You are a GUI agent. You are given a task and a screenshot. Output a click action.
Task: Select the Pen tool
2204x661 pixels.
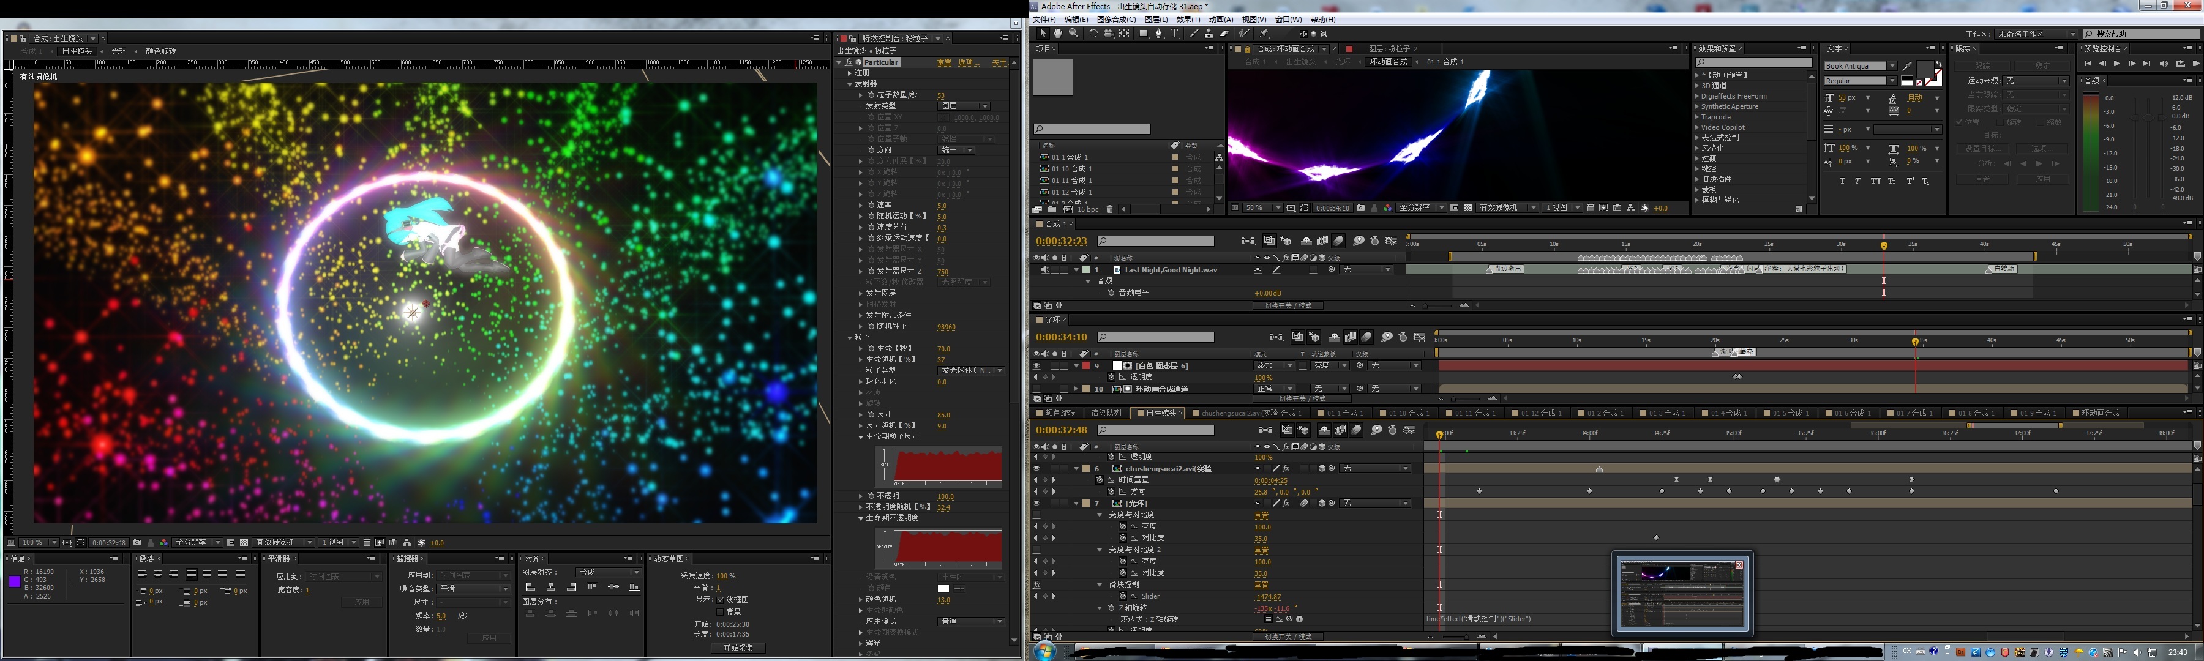(1160, 33)
